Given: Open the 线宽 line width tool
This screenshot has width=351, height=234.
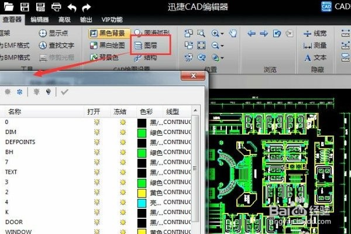Looking at the screenshot, I should (x=315, y=33).
